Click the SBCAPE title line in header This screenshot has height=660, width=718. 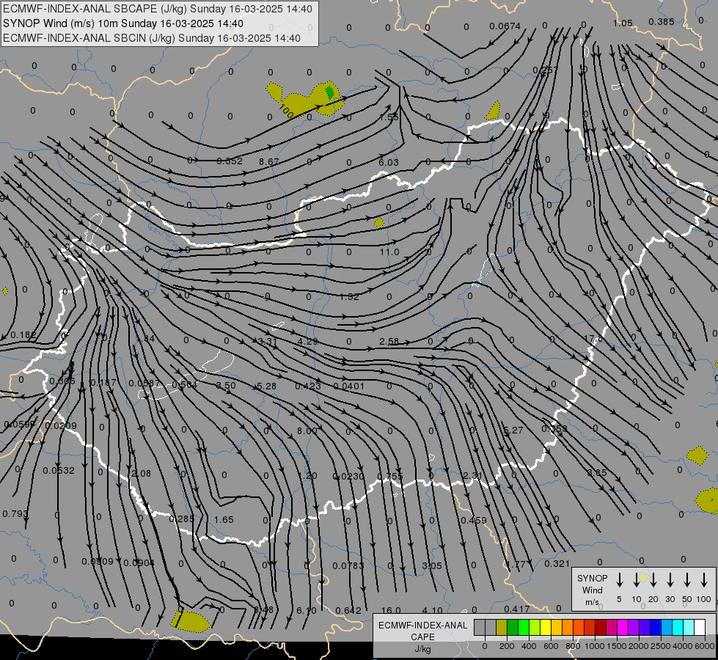158,9
